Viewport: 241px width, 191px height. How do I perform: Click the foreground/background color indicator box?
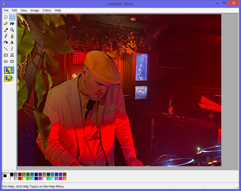pyautogui.click(x=6, y=177)
